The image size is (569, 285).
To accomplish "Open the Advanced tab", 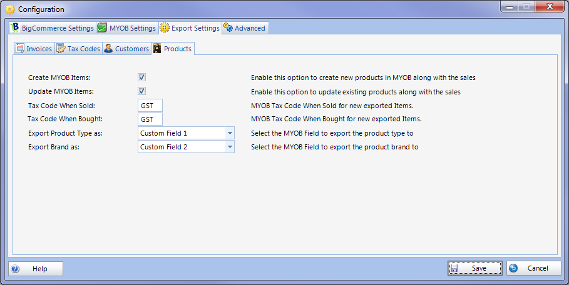I will coord(245,28).
